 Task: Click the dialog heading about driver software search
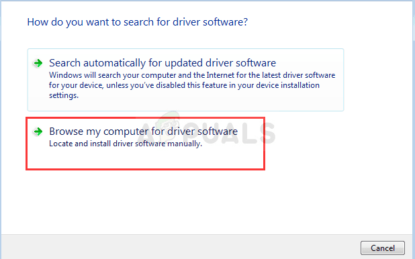[x=138, y=22]
